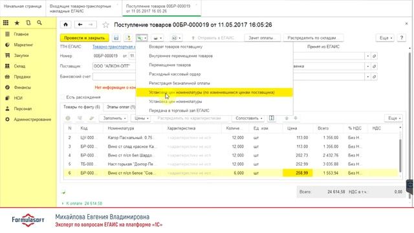Click the post document icon
Image resolution: width=414 pixels, height=233 pixels.
(x=128, y=38)
